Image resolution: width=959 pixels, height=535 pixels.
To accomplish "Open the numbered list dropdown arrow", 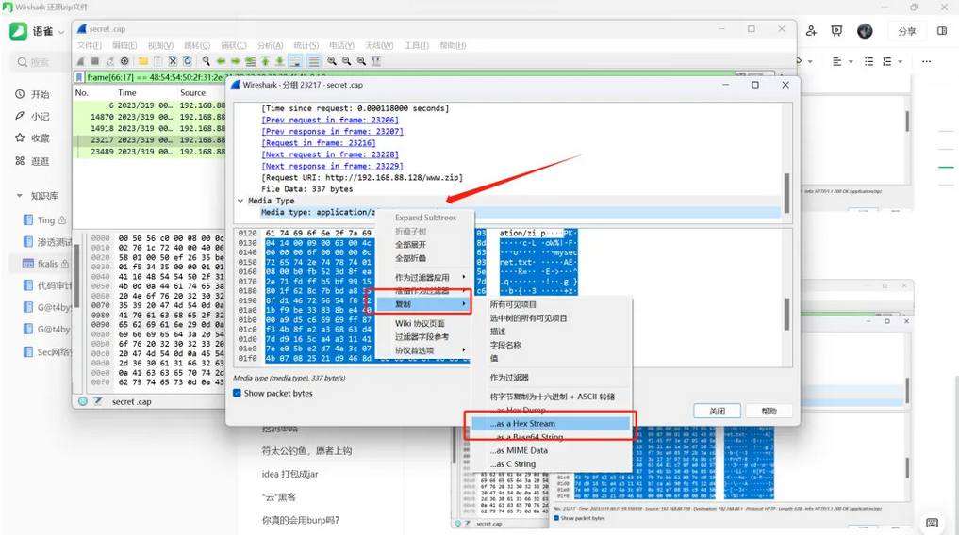I will pyautogui.click(x=901, y=61).
